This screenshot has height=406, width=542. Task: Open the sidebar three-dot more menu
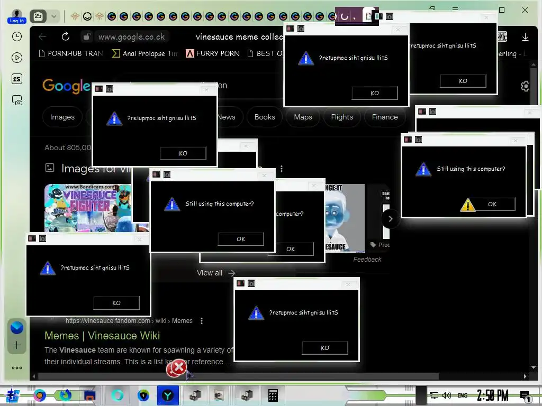point(16,368)
